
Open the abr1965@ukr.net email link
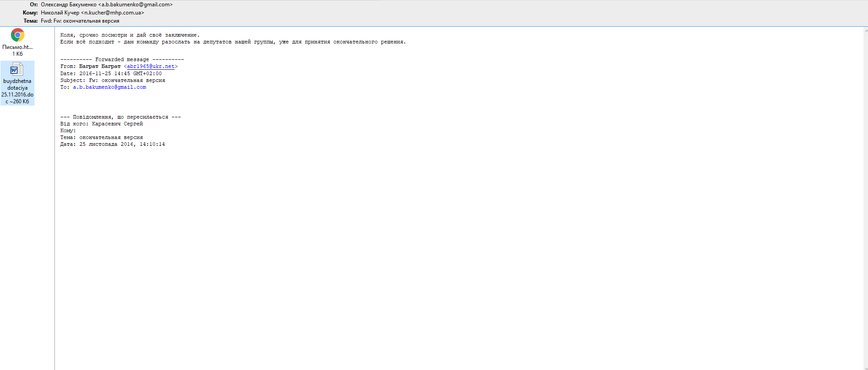[151, 67]
